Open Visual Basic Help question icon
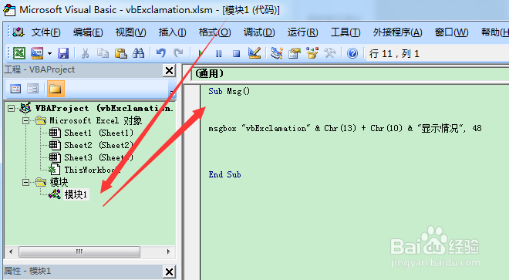The height and width of the screenshot is (280, 509). tap(352, 53)
